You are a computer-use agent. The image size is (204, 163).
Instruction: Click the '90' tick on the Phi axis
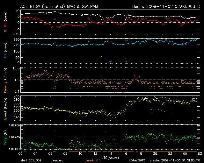click(18, 57)
